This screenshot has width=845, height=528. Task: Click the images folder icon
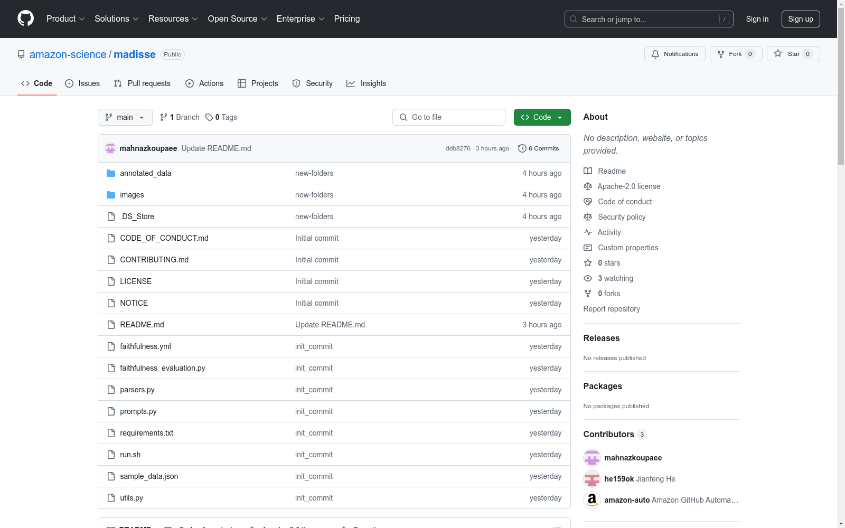point(111,195)
